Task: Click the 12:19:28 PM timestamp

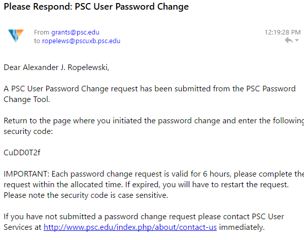Action: click(283, 32)
